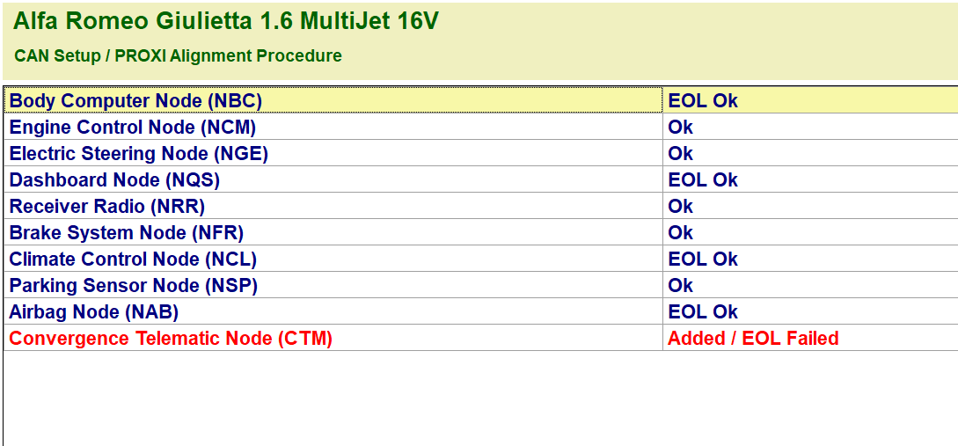Click the Ok status for Brake System Node
The height and width of the screenshot is (446, 958).
pos(681,233)
